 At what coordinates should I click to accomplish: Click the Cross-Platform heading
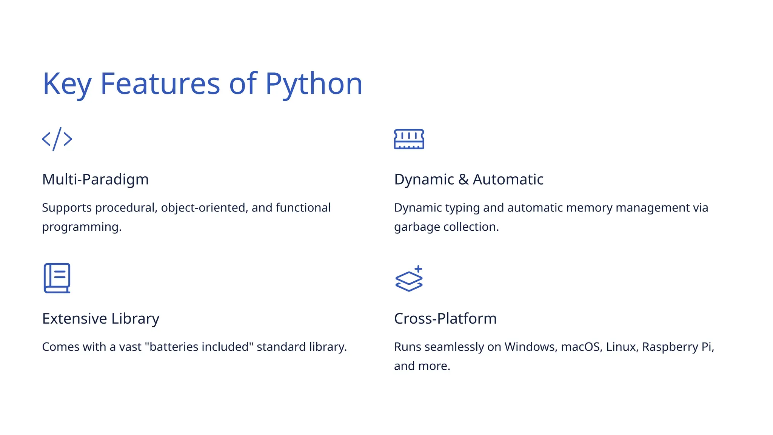445,319
